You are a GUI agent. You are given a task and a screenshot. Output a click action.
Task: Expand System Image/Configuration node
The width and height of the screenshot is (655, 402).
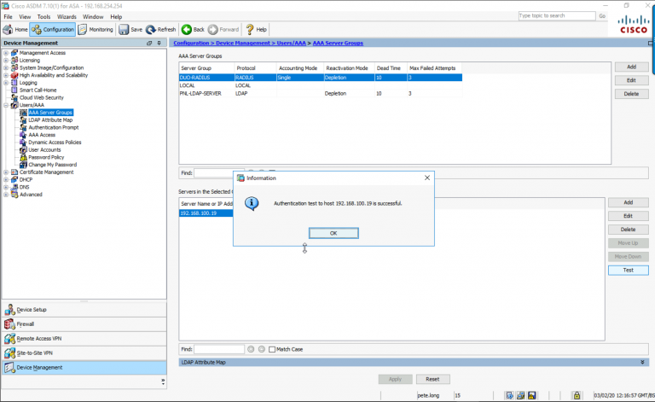pyautogui.click(x=6, y=67)
